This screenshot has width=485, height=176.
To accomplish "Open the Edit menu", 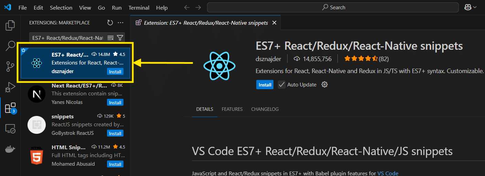I will coord(39,8).
